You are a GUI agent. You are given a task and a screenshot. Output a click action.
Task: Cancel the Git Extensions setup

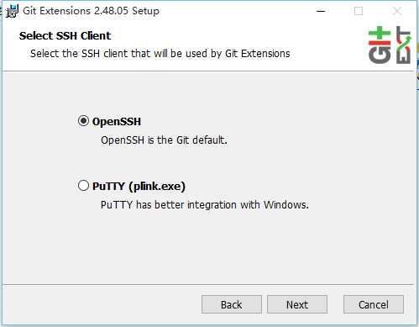click(x=374, y=304)
